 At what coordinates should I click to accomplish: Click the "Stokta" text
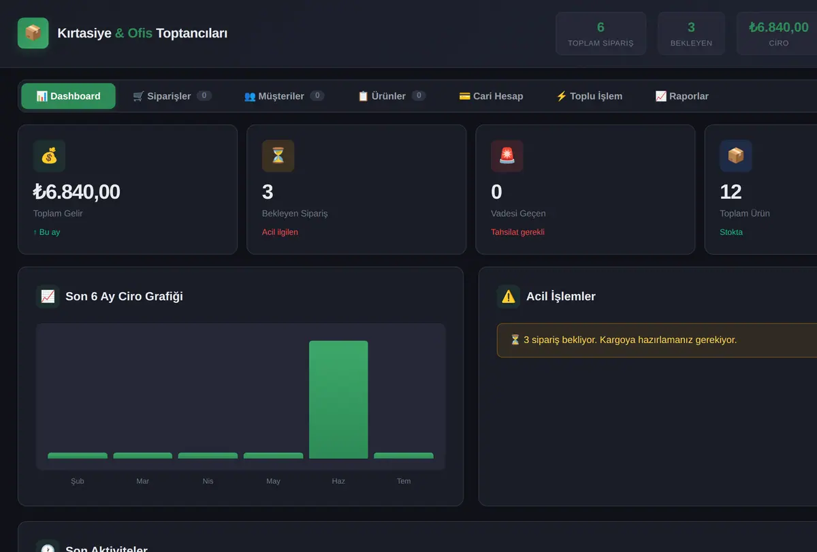tap(731, 232)
